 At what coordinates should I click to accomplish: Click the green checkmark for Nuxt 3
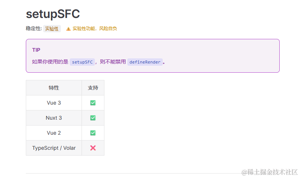click(x=93, y=118)
